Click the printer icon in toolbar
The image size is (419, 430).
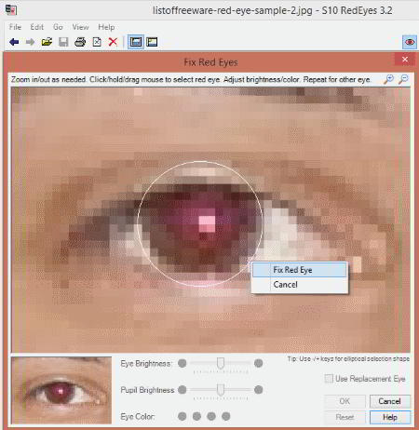80,42
